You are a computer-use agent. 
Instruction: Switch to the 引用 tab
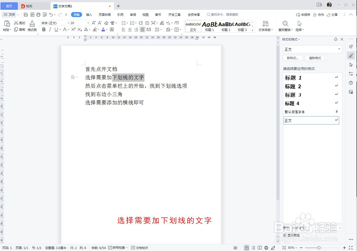point(120,15)
